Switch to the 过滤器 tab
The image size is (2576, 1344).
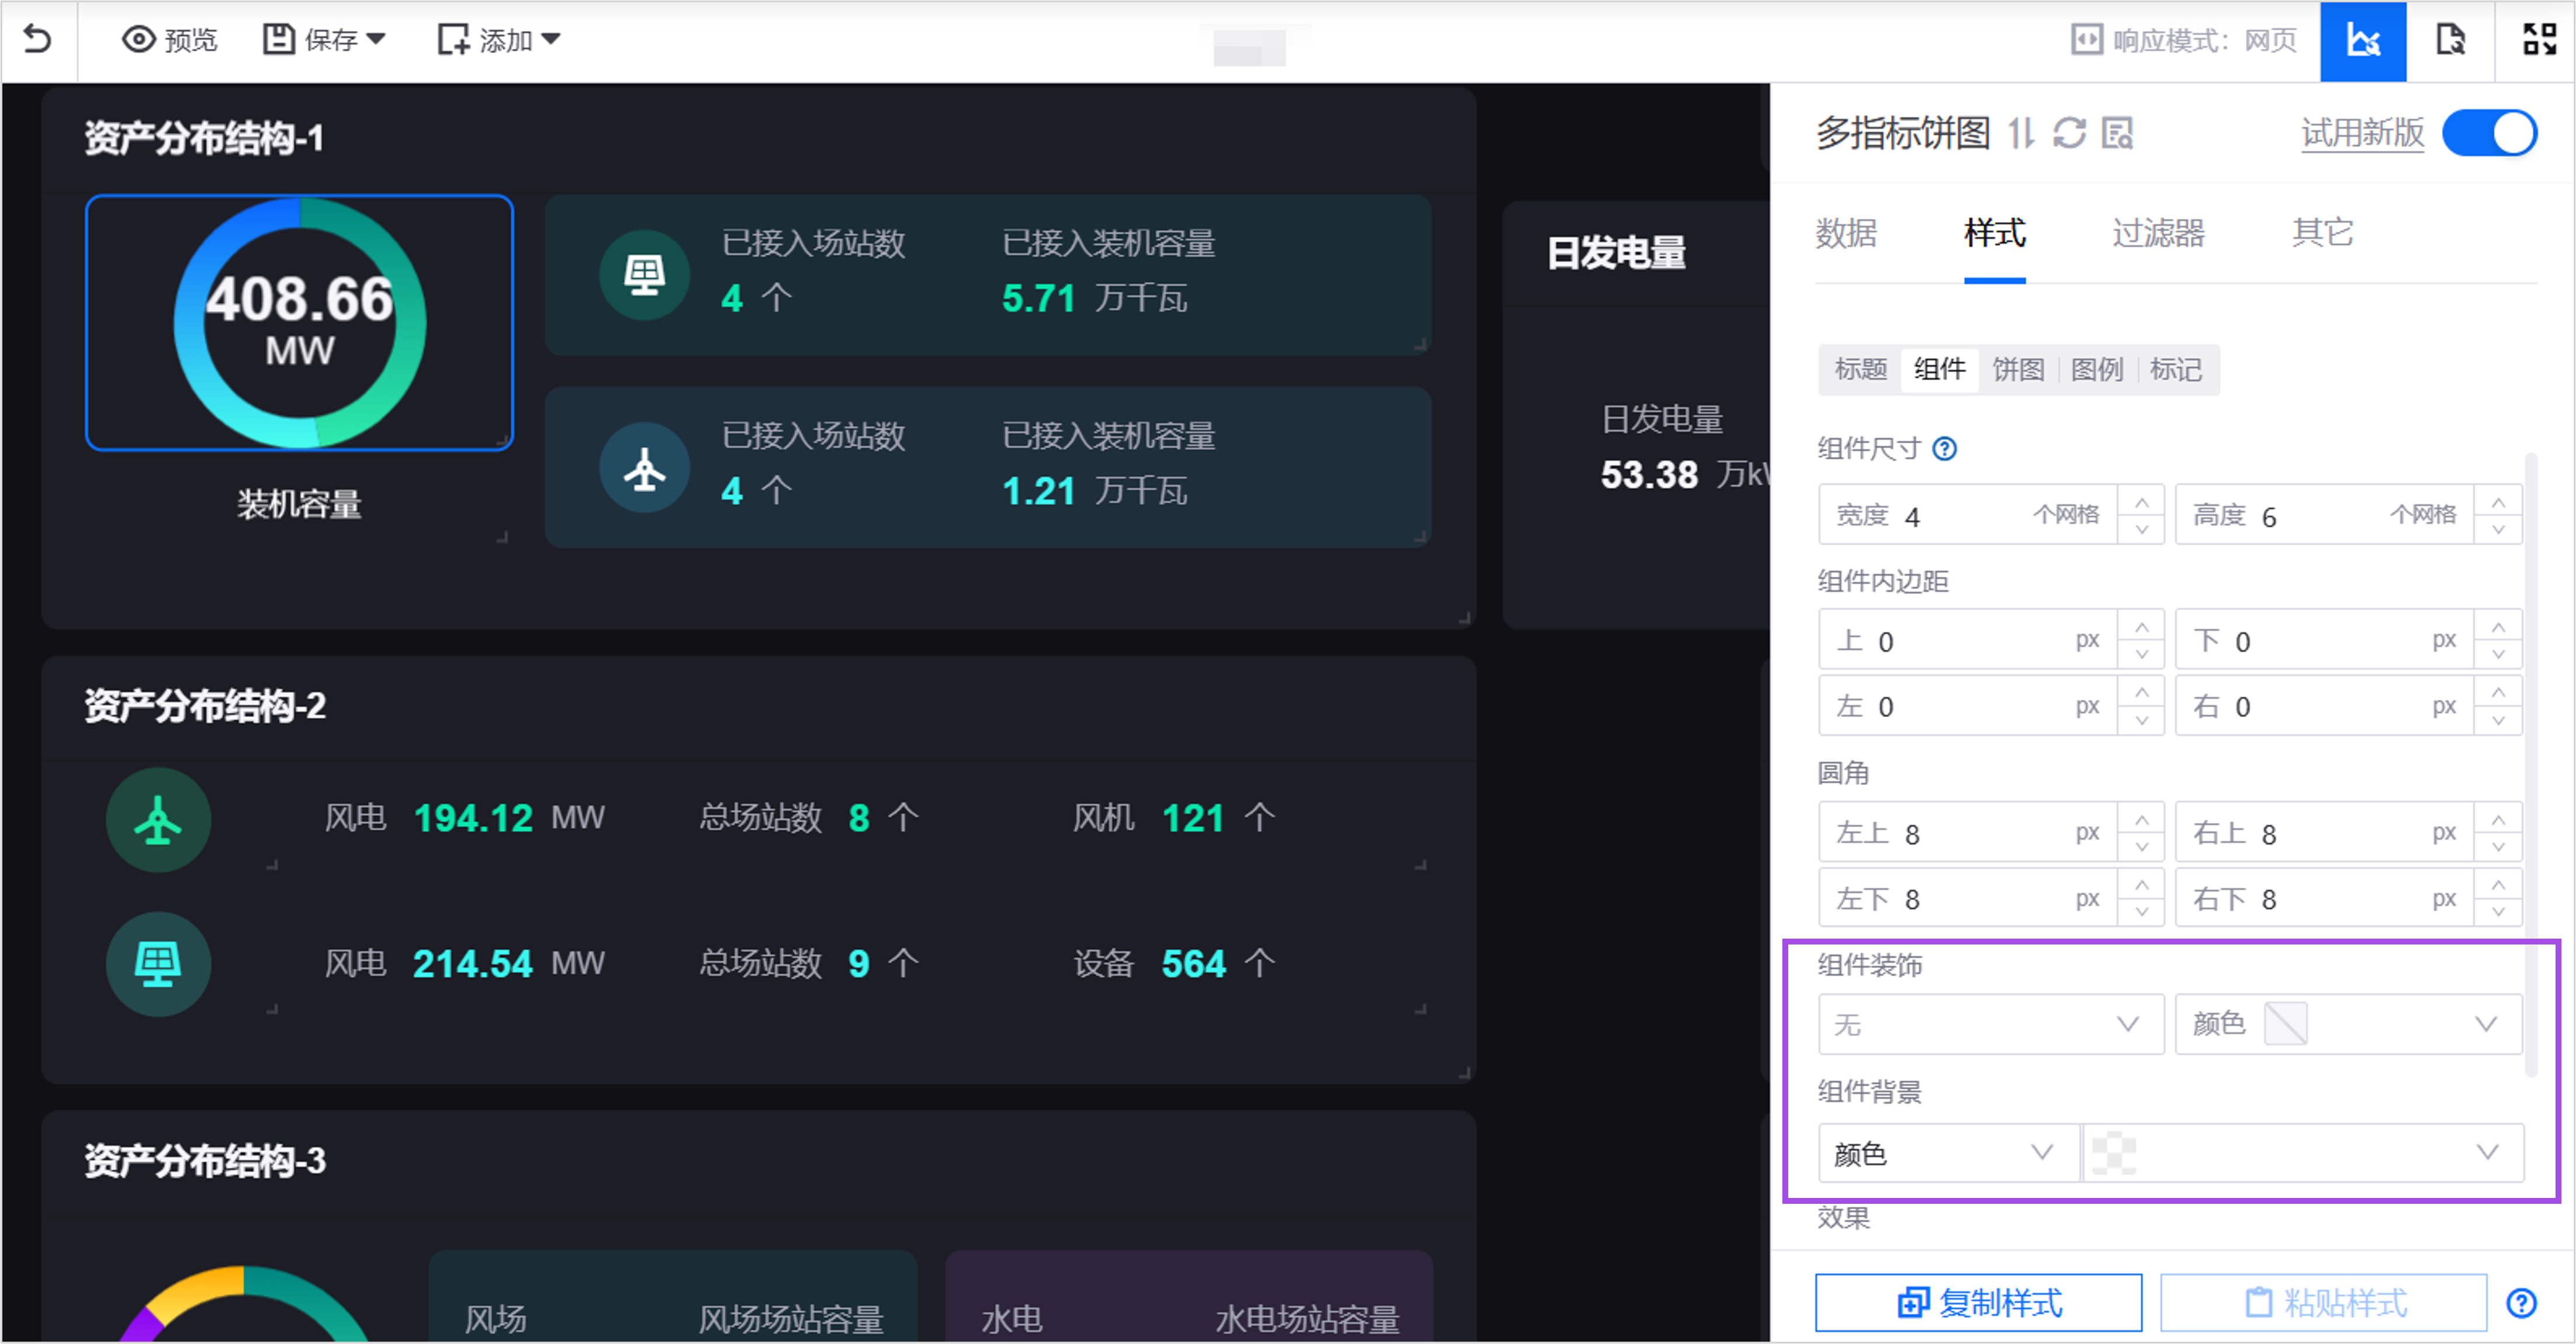pyautogui.click(x=2158, y=233)
